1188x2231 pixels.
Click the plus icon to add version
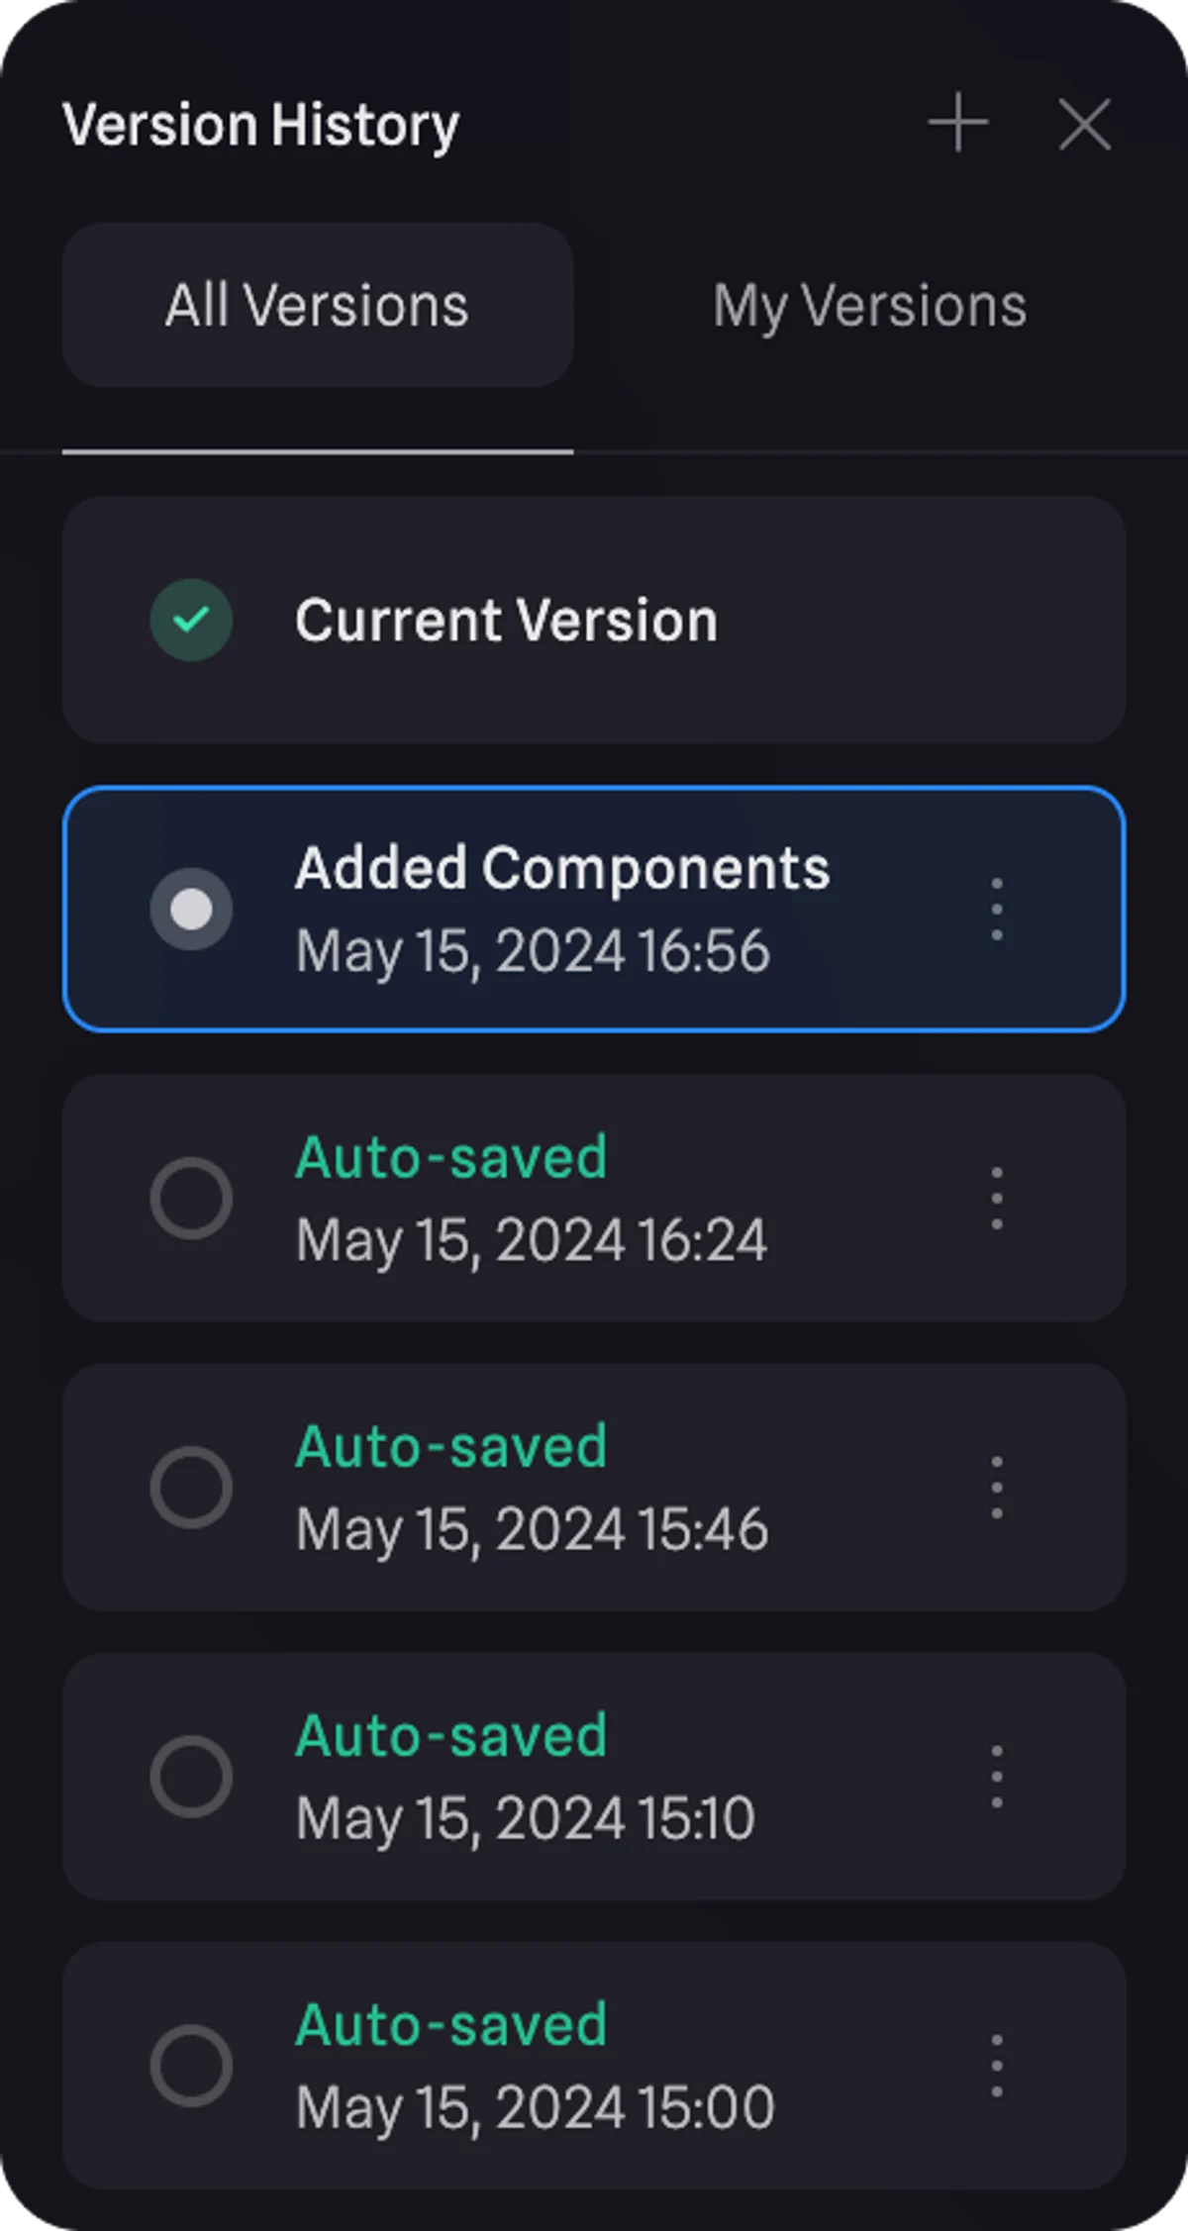957,124
